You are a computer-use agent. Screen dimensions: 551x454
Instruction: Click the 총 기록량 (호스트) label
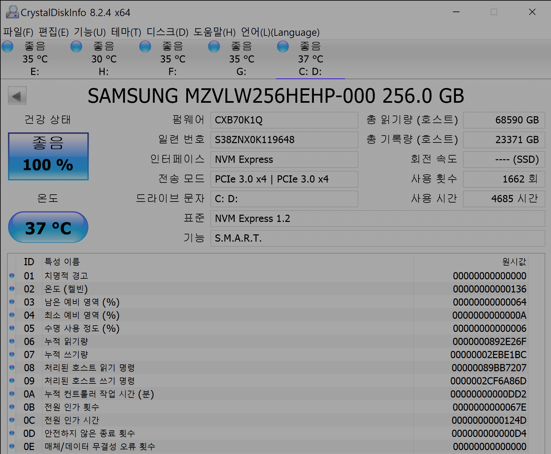click(x=412, y=140)
